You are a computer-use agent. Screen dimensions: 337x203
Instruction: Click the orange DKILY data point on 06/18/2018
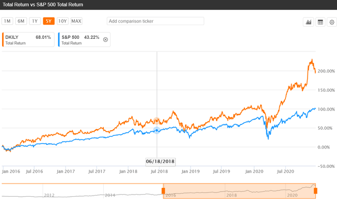click(157, 121)
